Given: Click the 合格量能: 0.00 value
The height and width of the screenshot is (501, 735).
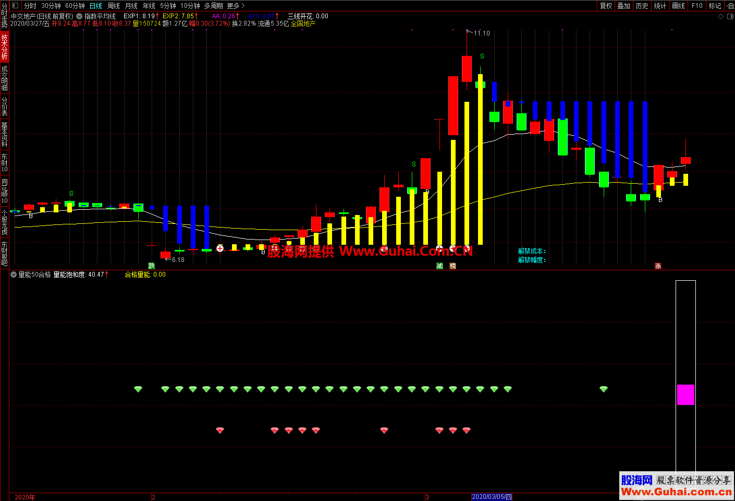Looking at the screenshot, I should pos(145,275).
